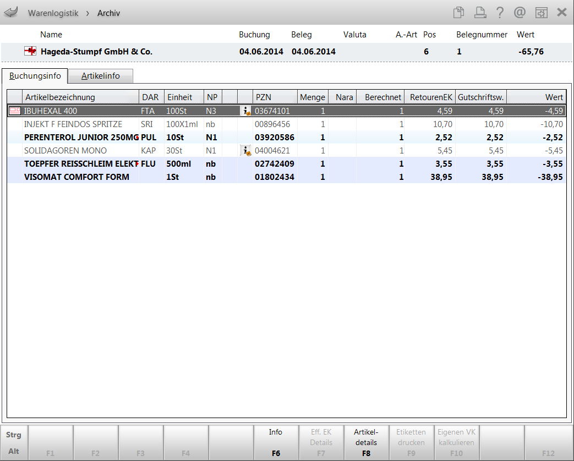The width and height of the screenshot is (574, 461).
Task: Sort by NP column header
Action: [x=212, y=97]
